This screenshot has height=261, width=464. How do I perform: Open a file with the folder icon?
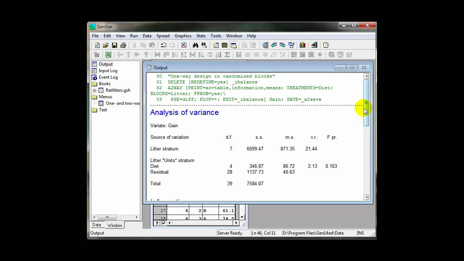[x=105, y=45]
